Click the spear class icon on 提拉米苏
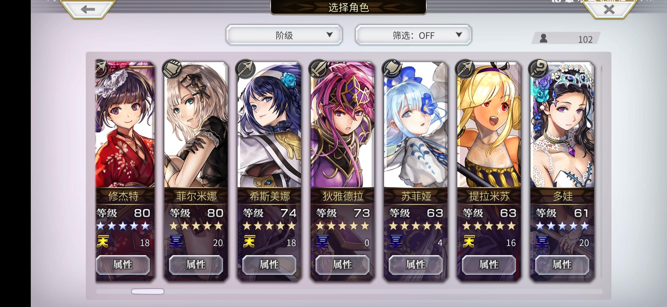This screenshot has width=667, height=307. pyautogui.click(x=465, y=69)
